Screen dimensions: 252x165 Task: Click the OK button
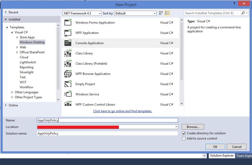pyautogui.click(x=215, y=147)
